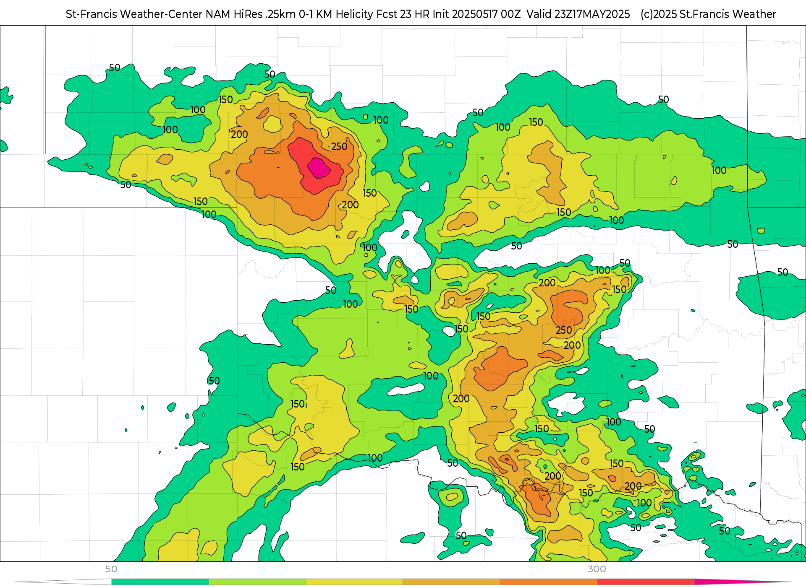This screenshot has width=806, height=587.
Task: Click the red colorbar segment
Action: [646, 582]
